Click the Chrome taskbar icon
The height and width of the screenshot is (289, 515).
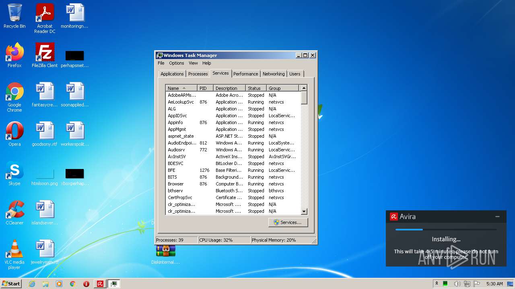tap(73, 284)
